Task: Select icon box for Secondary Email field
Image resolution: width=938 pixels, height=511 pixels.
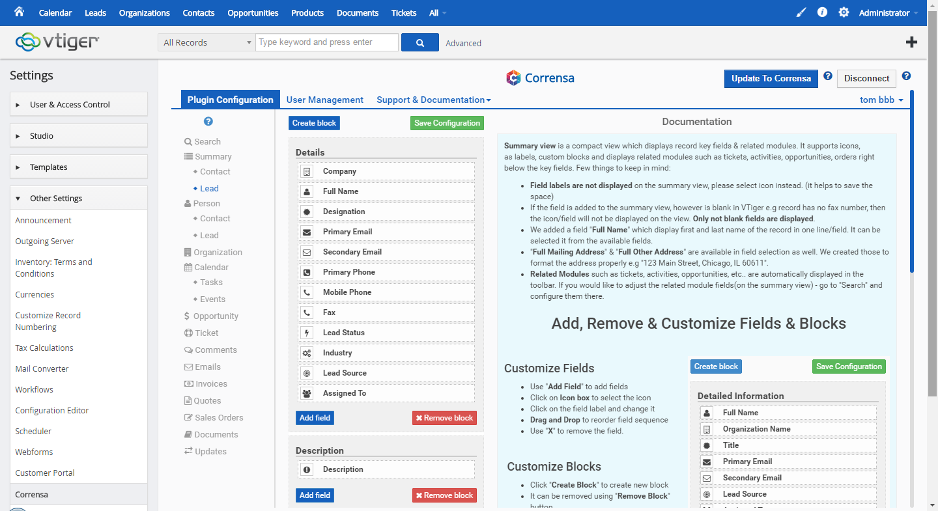Action: (307, 252)
